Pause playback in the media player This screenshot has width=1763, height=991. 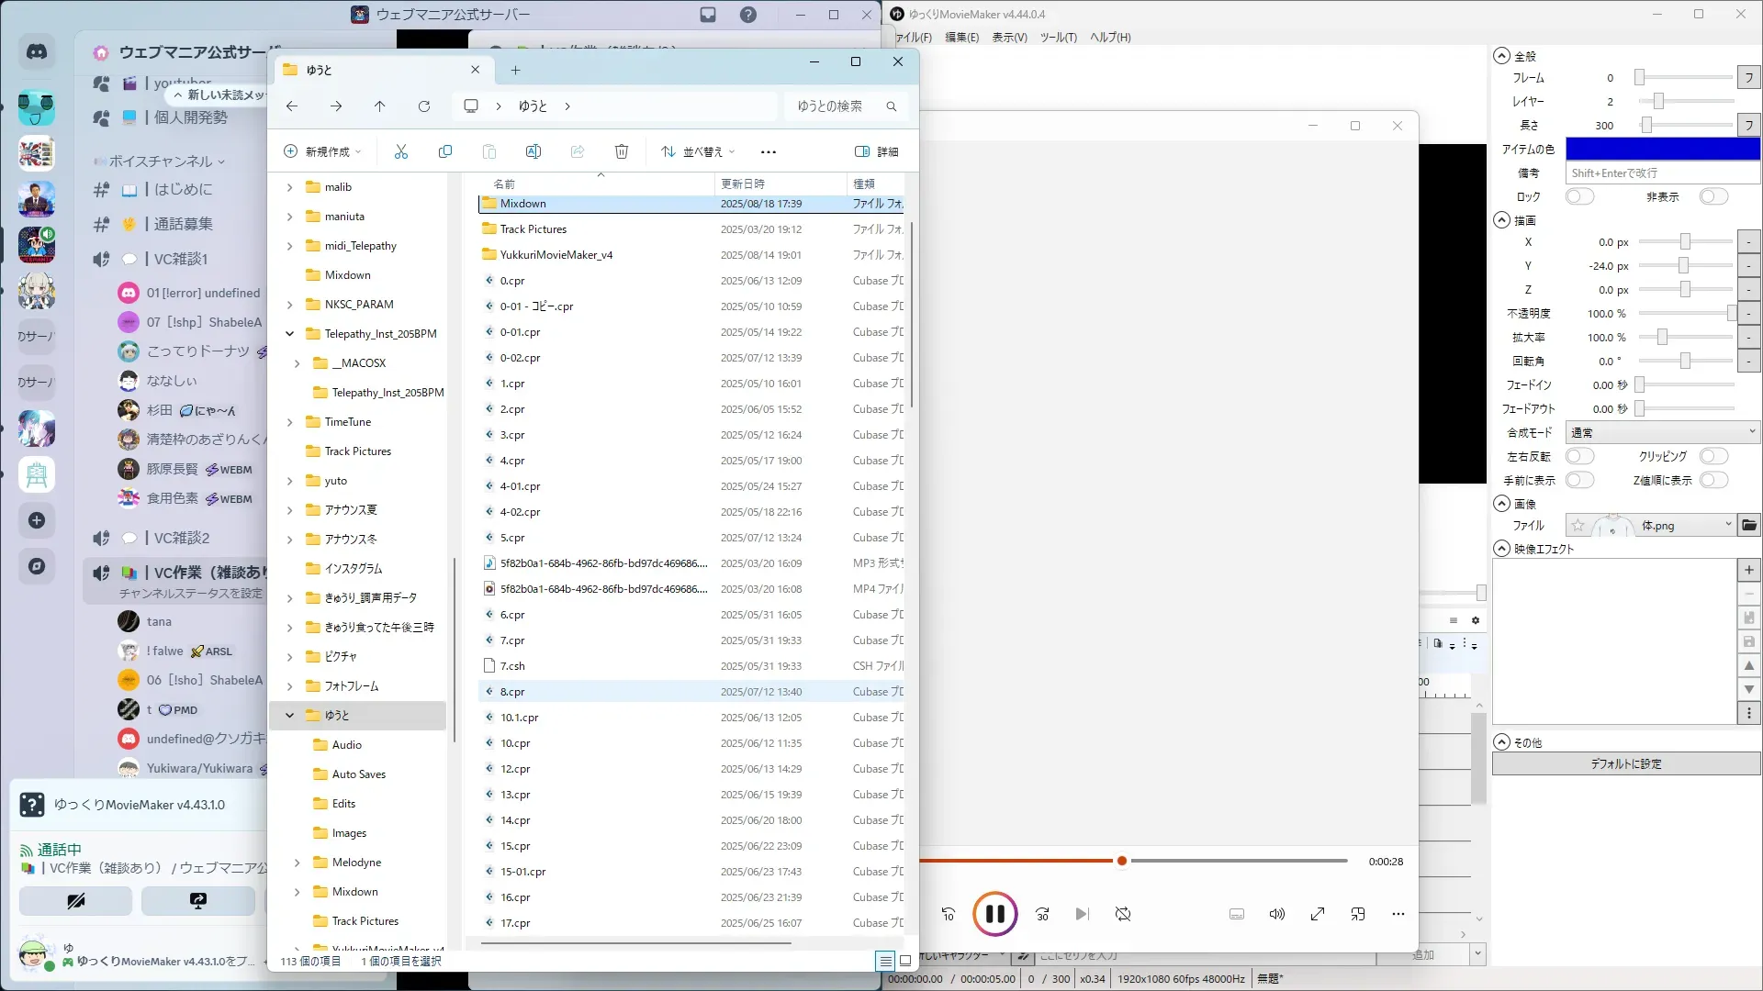pyautogui.click(x=994, y=914)
